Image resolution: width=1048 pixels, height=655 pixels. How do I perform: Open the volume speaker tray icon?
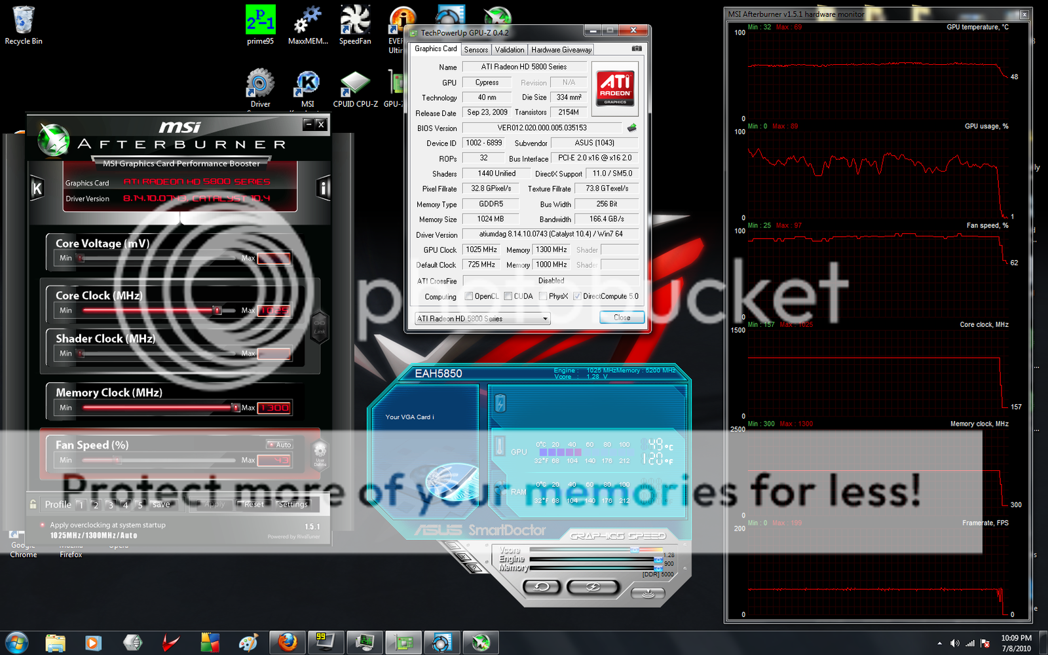pos(955,643)
